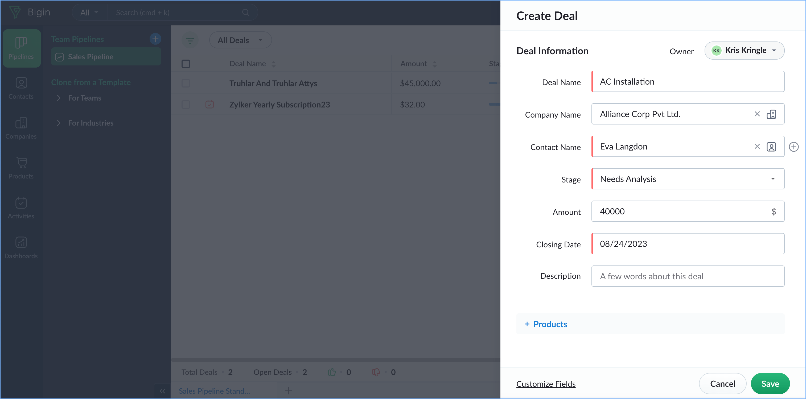The image size is (806, 399).
Task: Switch to Sales Pipeline Stand... tab
Action: click(x=214, y=391)
